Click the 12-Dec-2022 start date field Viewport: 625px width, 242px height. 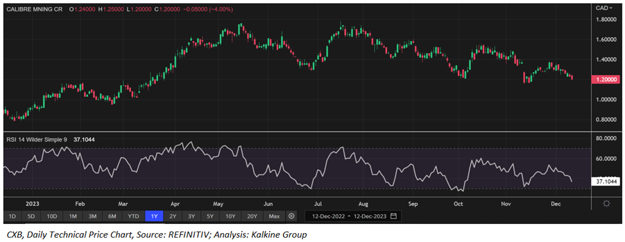(x=329, y=216)
